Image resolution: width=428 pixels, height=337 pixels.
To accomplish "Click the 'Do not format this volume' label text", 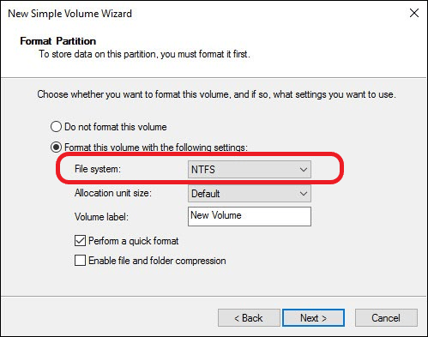I will coord(116,127).
